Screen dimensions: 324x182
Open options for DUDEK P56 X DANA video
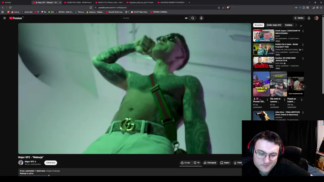pos(303,45)
